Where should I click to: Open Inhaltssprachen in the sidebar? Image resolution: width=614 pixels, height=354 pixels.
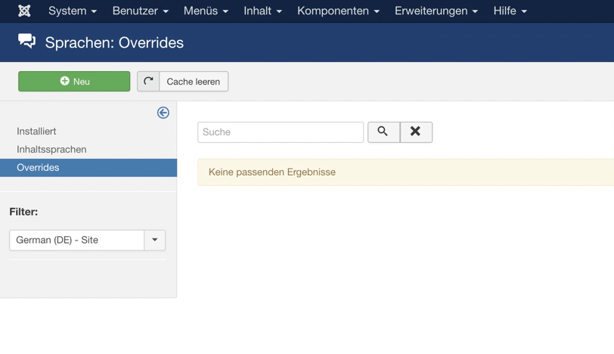point(51,149)
